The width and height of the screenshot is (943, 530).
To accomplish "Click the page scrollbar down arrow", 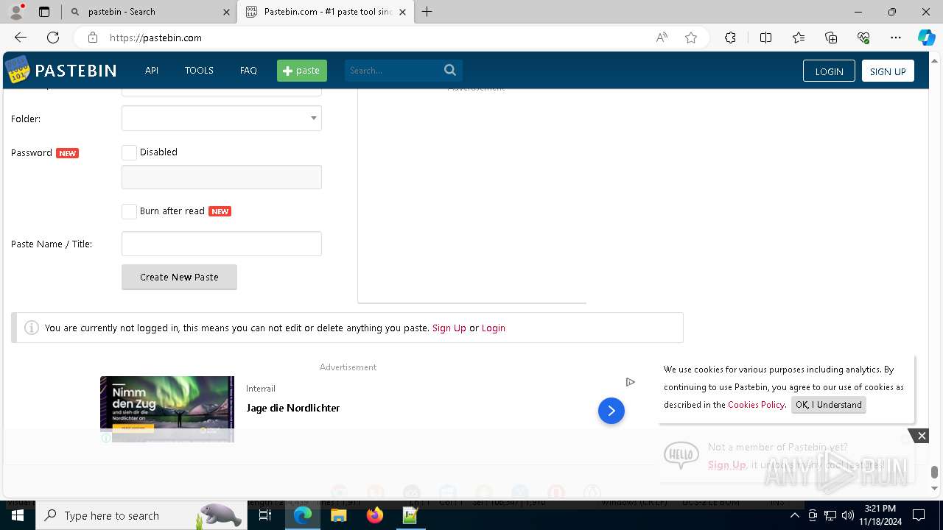I will (x=934, y=488).
